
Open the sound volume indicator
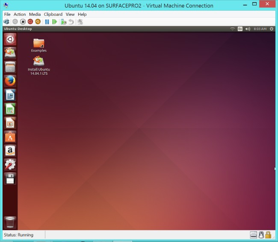[x=248, y=29]
